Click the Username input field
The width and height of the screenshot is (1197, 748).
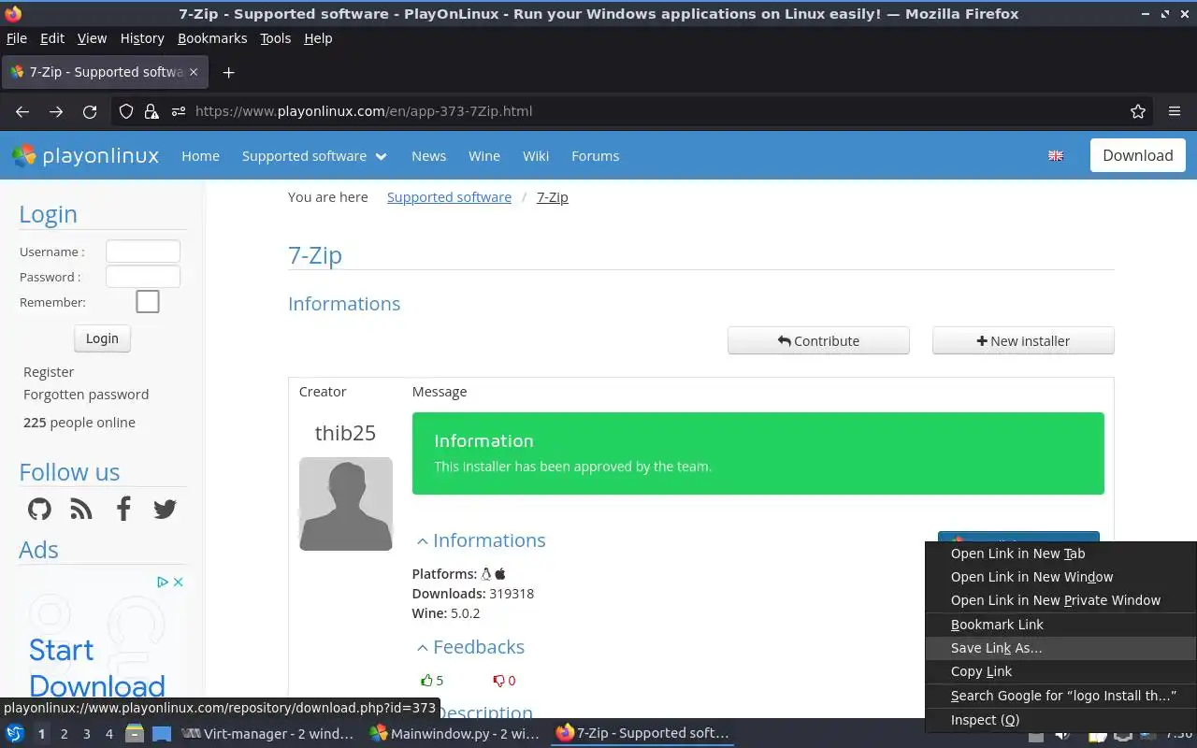point(143,252)
